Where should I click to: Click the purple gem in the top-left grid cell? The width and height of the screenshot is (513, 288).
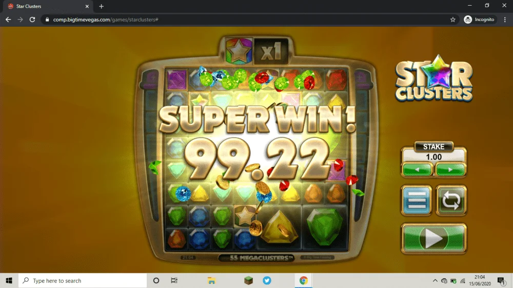pyautogui.click(x=176, y=79)
